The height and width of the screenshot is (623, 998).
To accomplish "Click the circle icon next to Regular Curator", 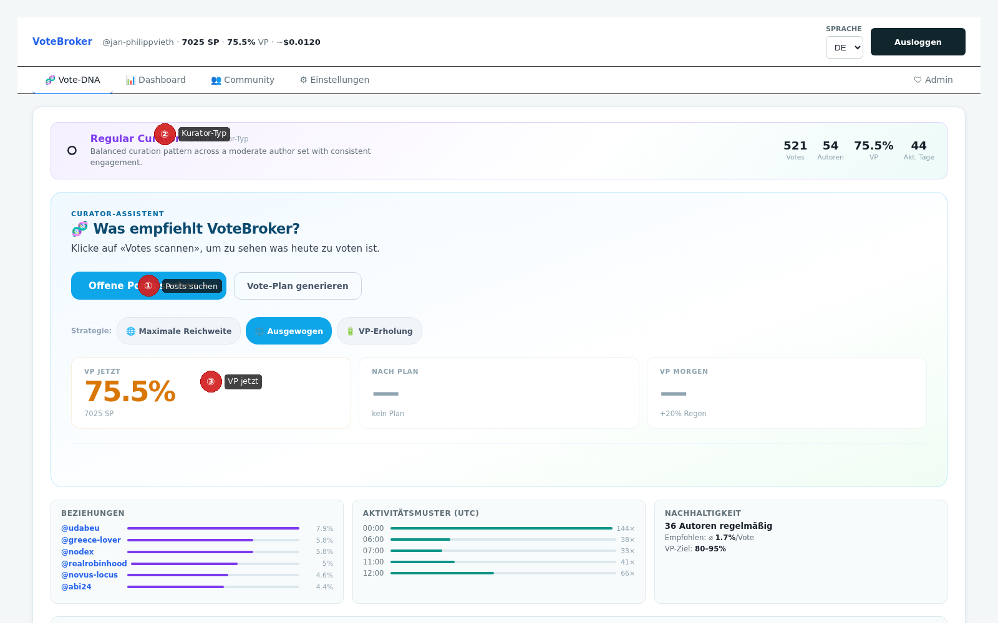I will pos(72,151).
